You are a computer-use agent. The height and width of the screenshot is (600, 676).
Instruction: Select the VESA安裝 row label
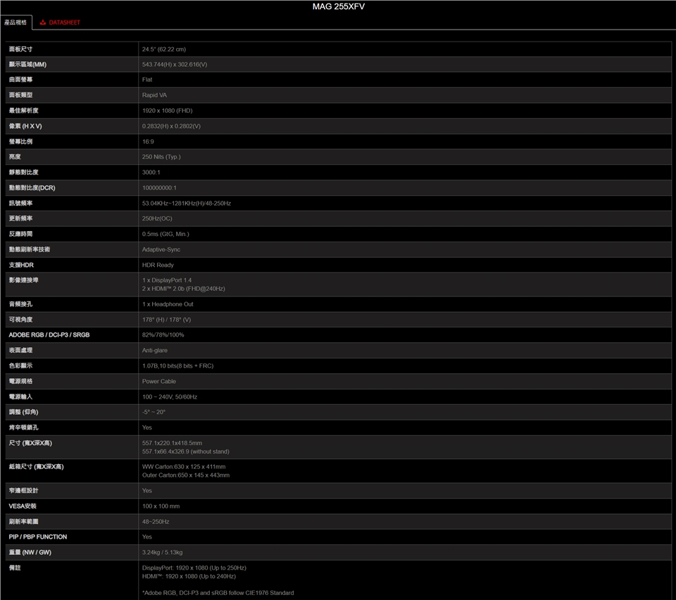tap(22, 506)
